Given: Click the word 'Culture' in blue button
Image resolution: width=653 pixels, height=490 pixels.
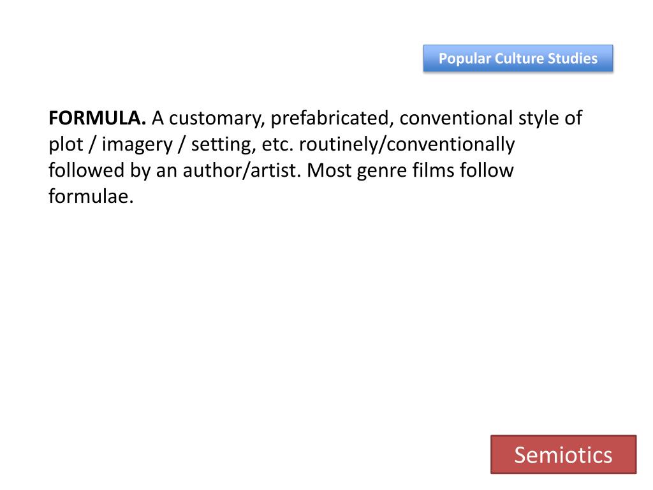Looking at the screenshot, I should click(518, 58).
